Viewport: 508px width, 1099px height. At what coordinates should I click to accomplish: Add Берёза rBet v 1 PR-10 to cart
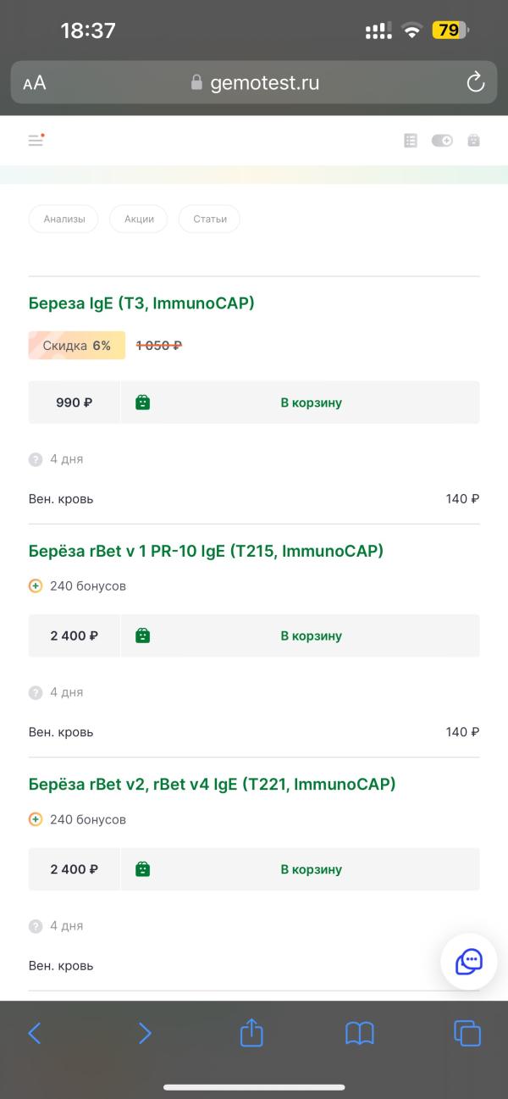pyautogui.click(x=301, y=636)
